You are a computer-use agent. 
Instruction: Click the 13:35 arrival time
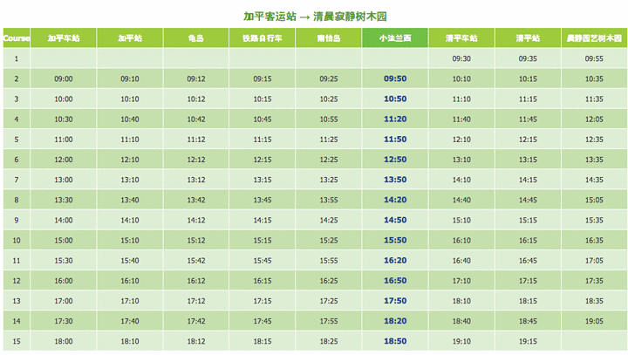point(594,160)
